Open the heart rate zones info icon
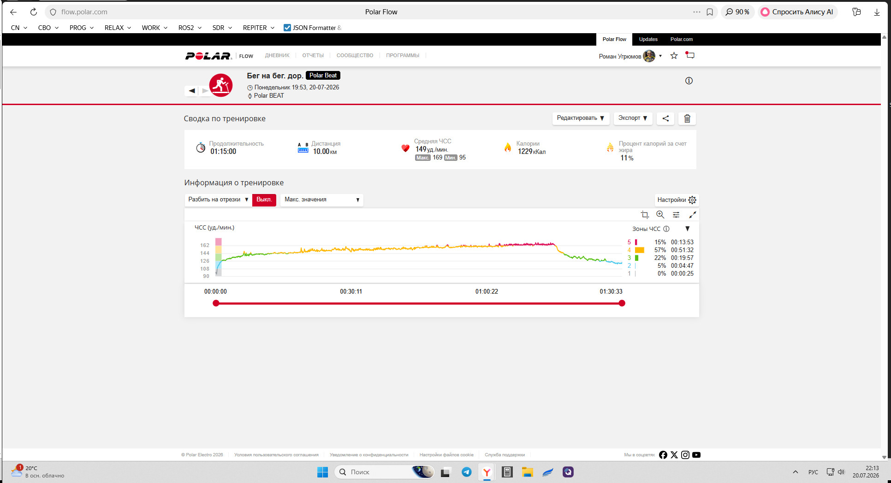This screenshot has width=891, height=483. pyautogui.click(x=666, y=229)
